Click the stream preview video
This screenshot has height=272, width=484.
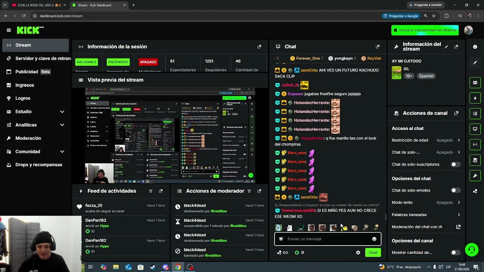[x=170, y=136]
